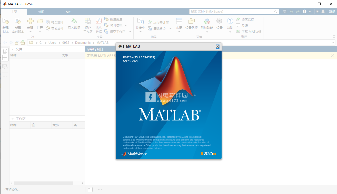Click the yellow plus New (新建) icon
Image resolution: width=337 pixels, height=194 pixels.
click(30, 21)
